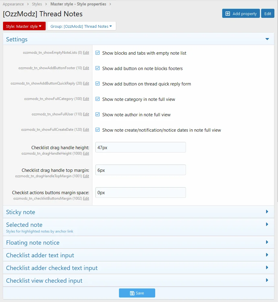This screenshot has width=278, height=302.
Task: Expand Checklist adder checked text input section
Action: tap(139, 268)
